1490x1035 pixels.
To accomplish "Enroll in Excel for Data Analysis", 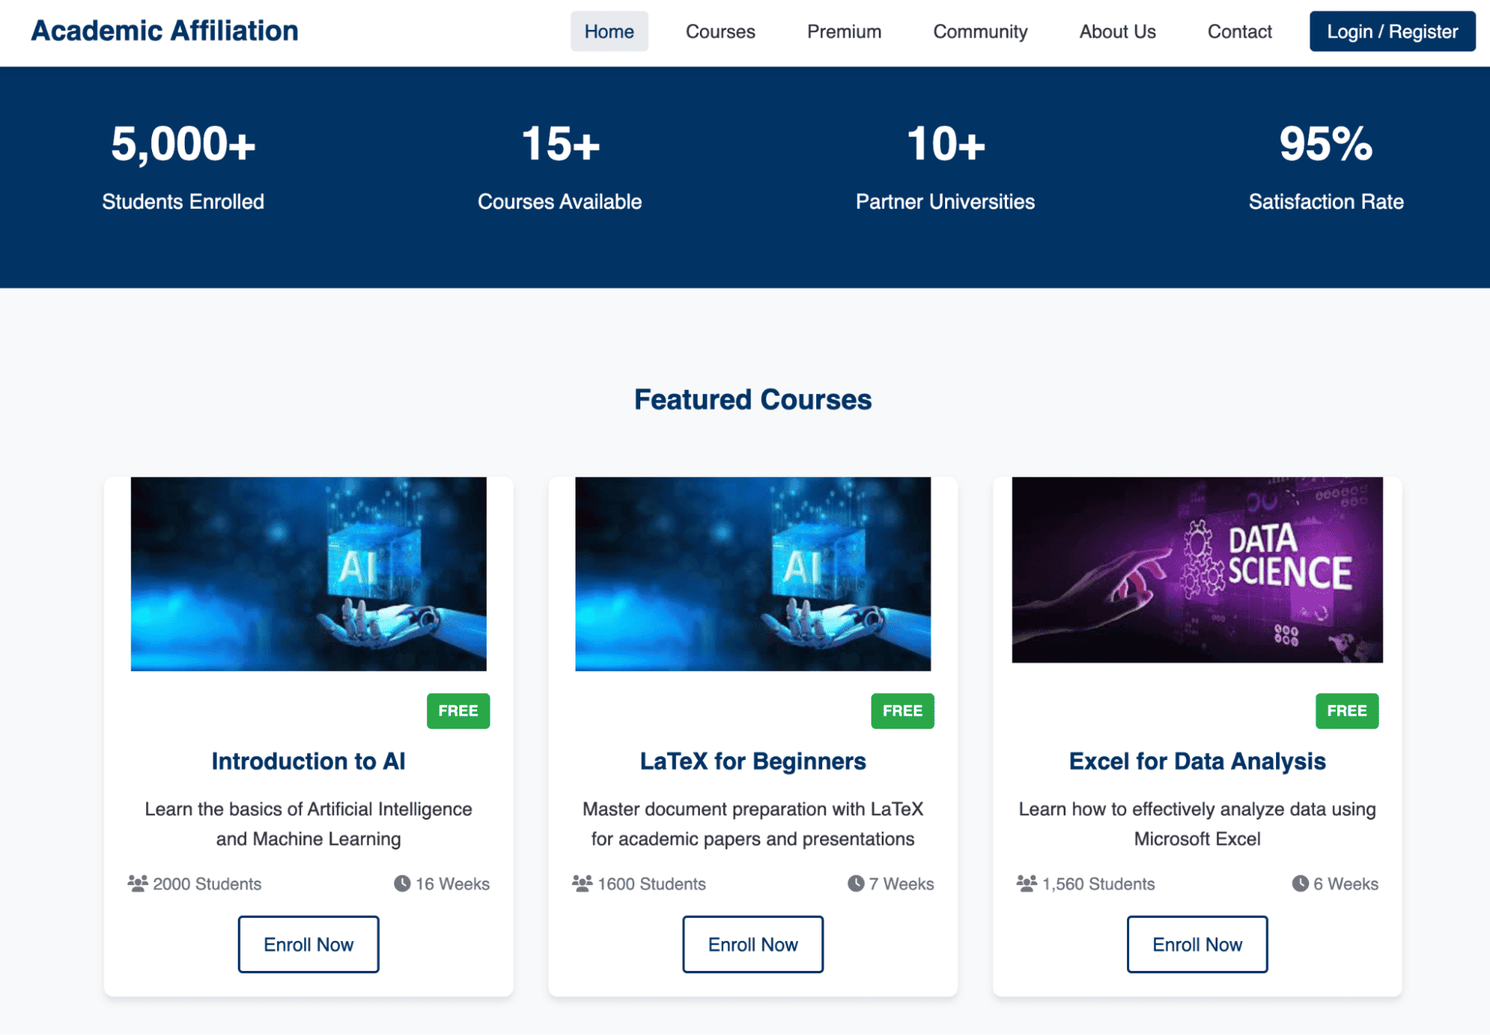I will 1196,944.
